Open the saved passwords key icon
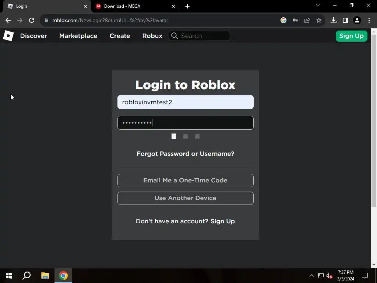This screenshot has width=377, height=283. pyautogui.click(x=295, y=21)
